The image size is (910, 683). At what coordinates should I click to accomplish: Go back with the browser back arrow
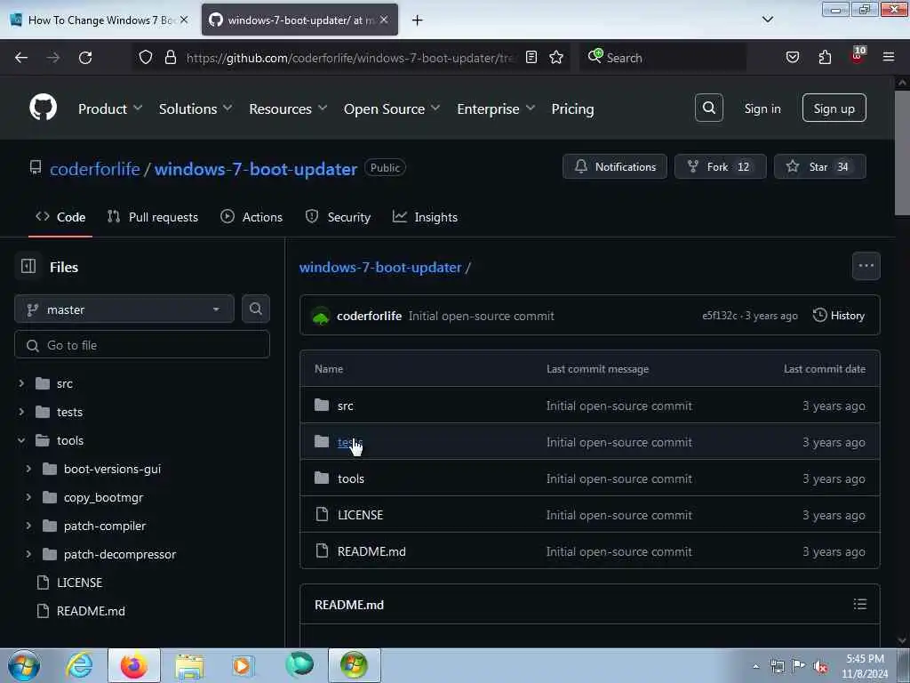pyautogui.click(x=21, y=58)
